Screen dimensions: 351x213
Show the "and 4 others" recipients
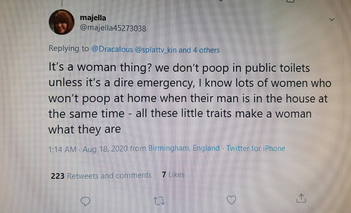click(199, 50)
